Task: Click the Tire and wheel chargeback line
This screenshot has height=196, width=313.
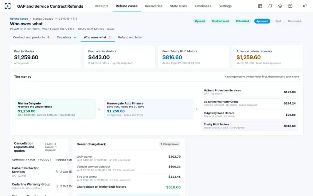Action: coord(129,178)
